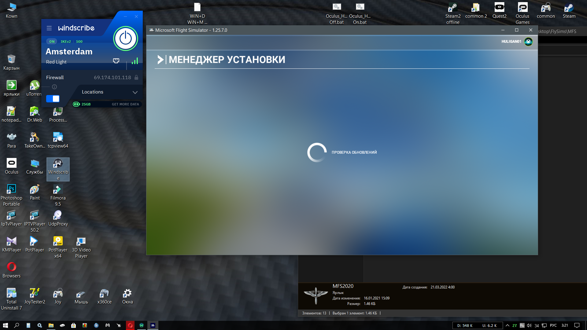Toggle the Windscribe Firewall switch
Image resolution: width=587 pixels, height=330 pixels.
click(x=53, y=99)
